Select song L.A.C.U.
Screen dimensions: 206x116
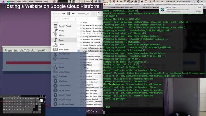pos(85,68)
